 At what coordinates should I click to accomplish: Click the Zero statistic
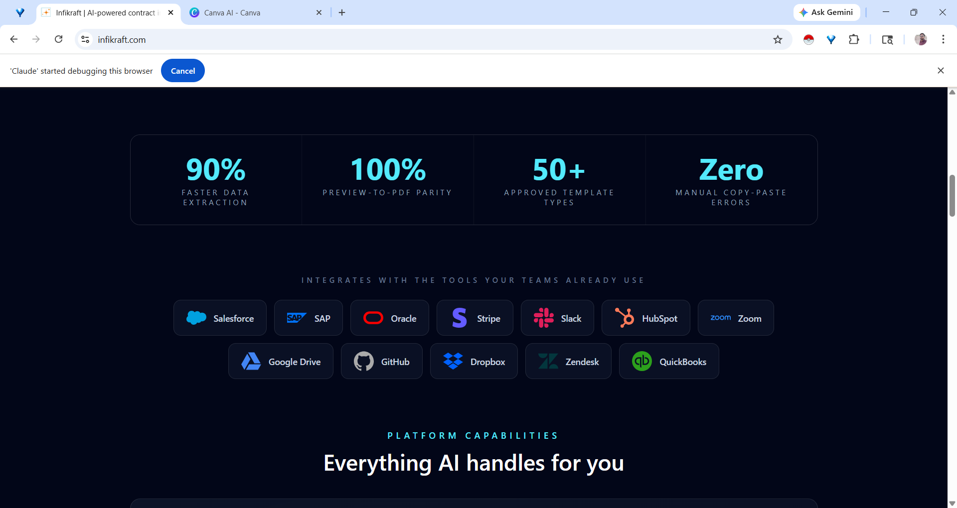pyautogui.click(x=731, y=170)
